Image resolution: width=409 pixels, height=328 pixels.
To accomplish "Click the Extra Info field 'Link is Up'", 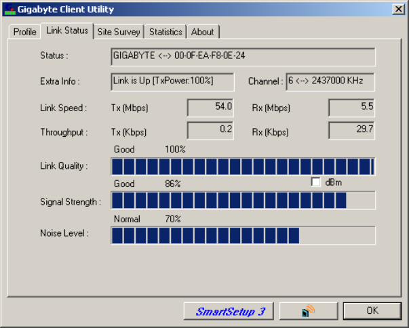I will [172, 82].
